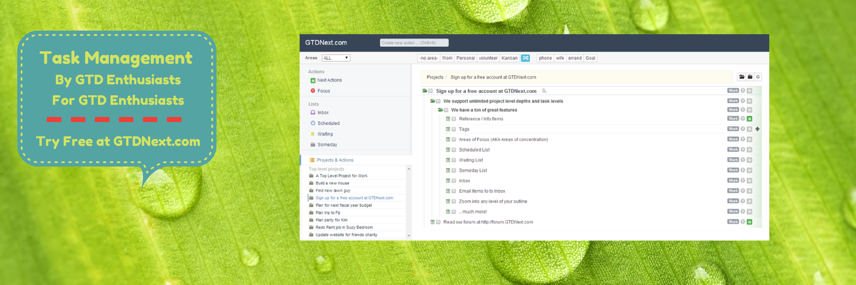The width and height of the screenshot is (856, 285).
Task: Click the gray N icon on Scheduled List row
Action: [749, 150]
